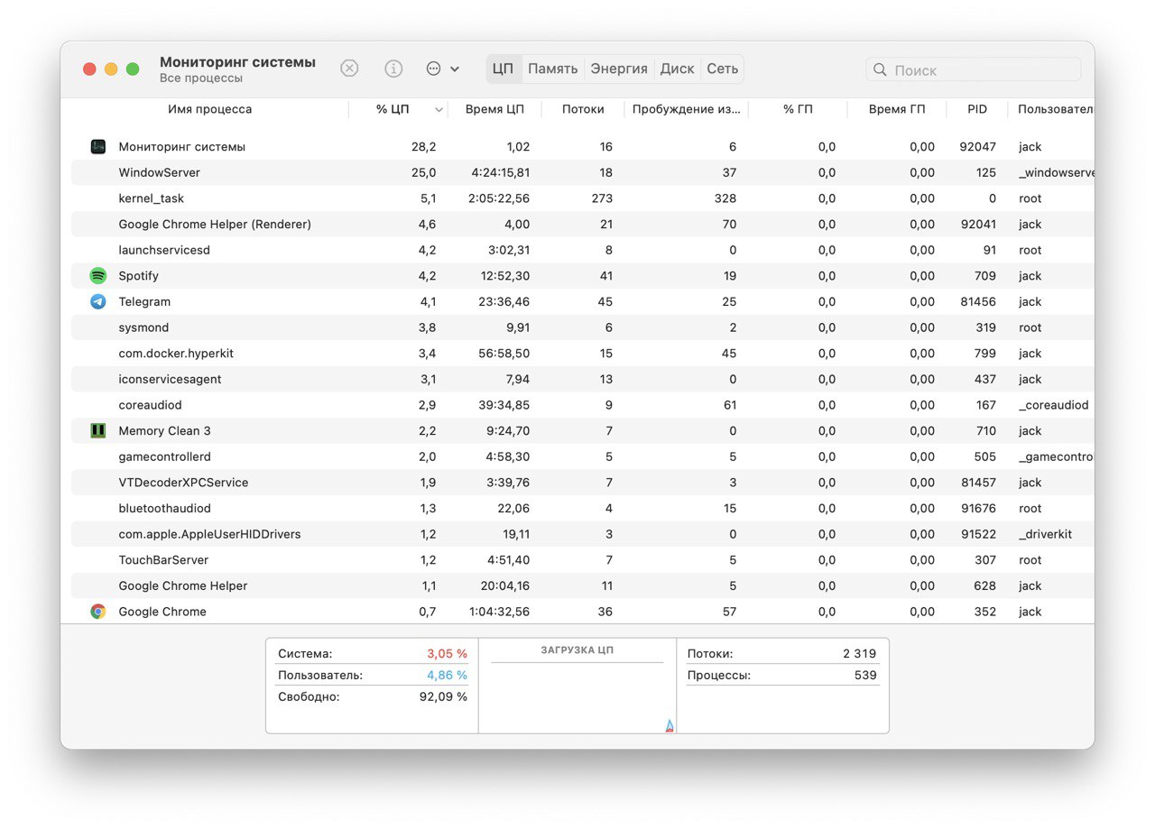Screen dimensions: 1155x829
Task: Click the Система 3,05 % value
Action: coord(447,654)
